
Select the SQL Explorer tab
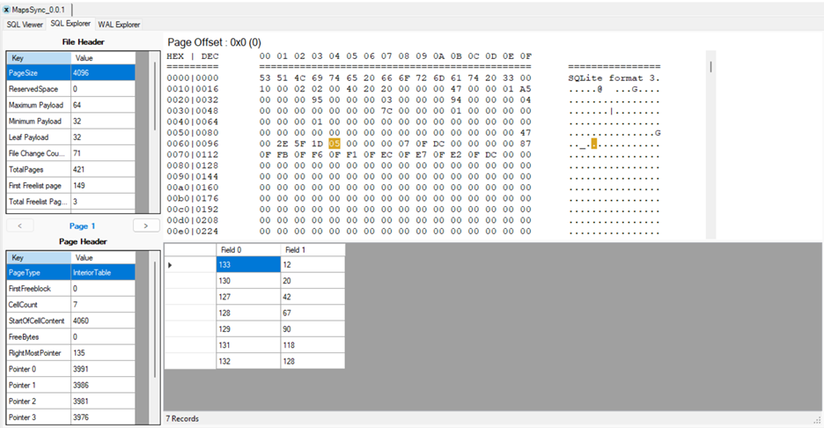click(x=70, y=25)
